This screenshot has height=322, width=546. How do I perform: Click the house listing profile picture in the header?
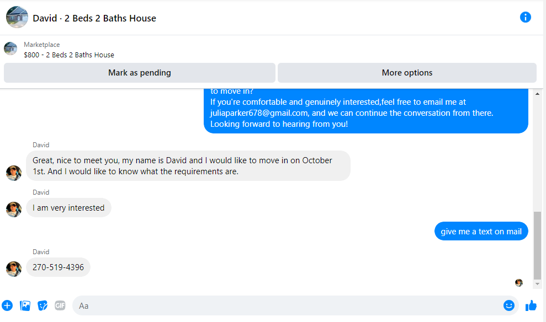17,17
